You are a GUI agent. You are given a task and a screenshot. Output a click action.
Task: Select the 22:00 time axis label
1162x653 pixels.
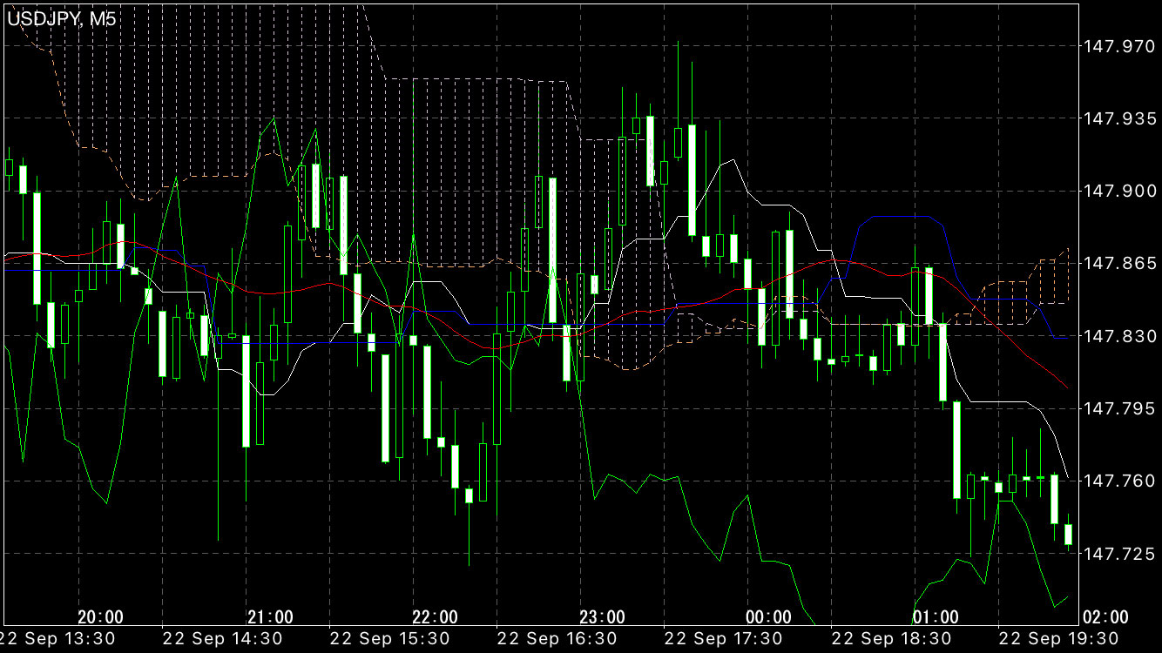coord(435,617)
